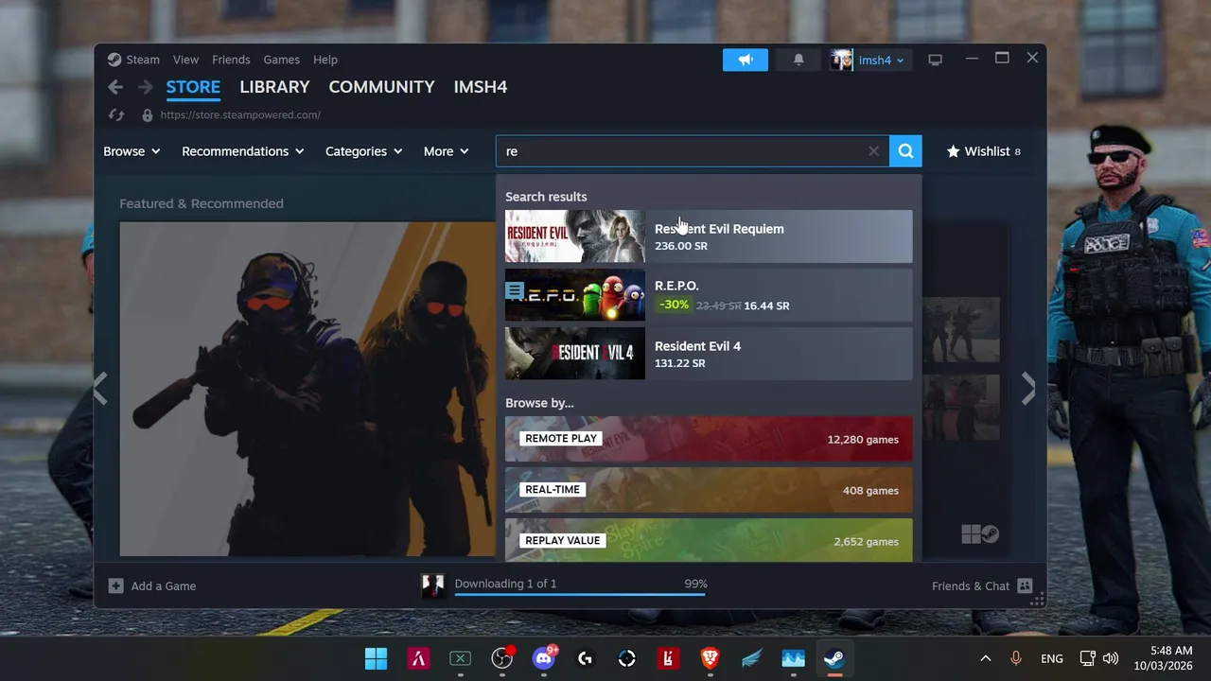The width and height of the screenshot is (1211, 681).
Task: Click the Wishlist button label
Action: pos(987,151)
